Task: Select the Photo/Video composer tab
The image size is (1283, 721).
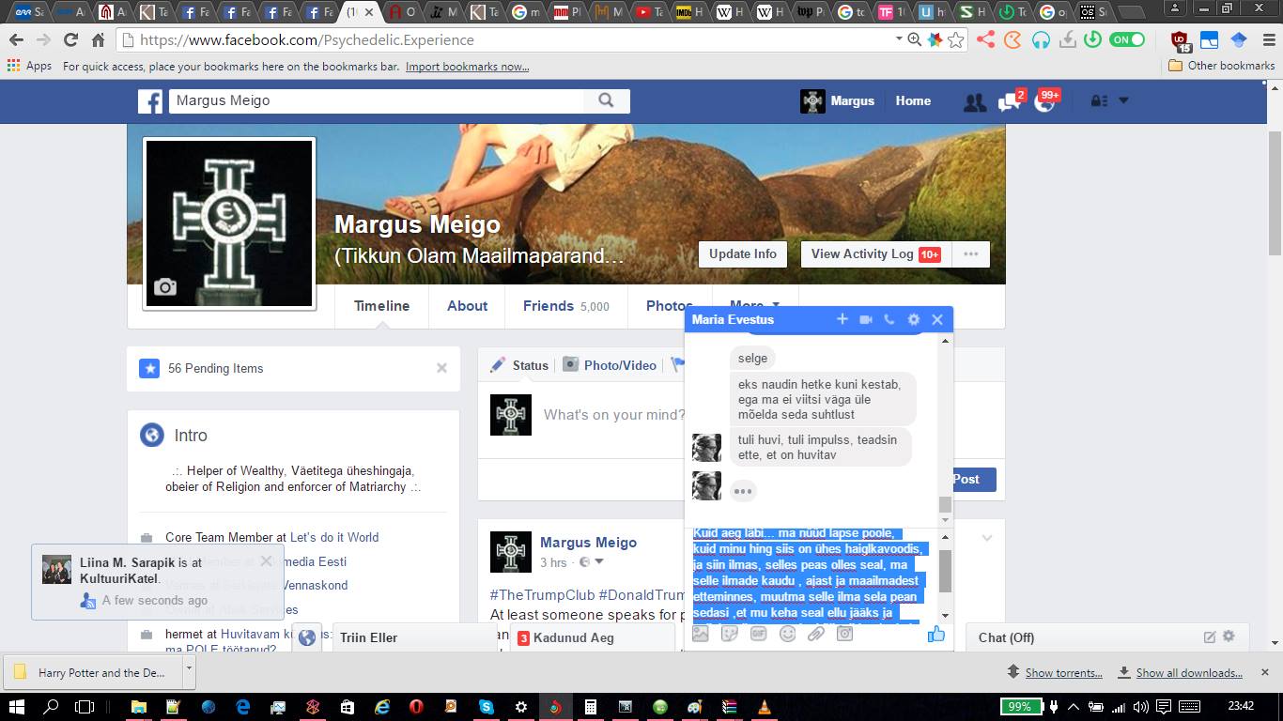Action: click(610, 365)
